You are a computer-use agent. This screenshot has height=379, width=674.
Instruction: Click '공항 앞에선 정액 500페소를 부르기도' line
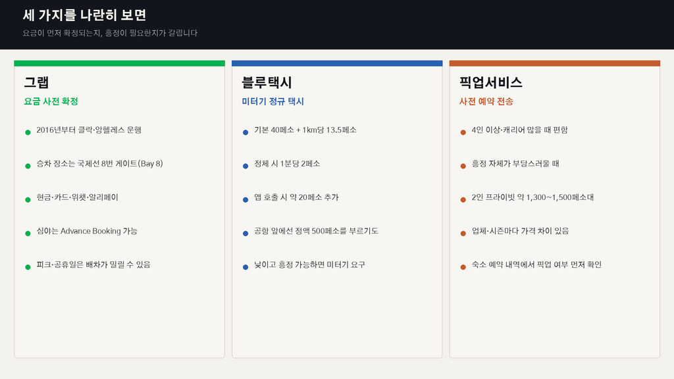click(316, 231)
